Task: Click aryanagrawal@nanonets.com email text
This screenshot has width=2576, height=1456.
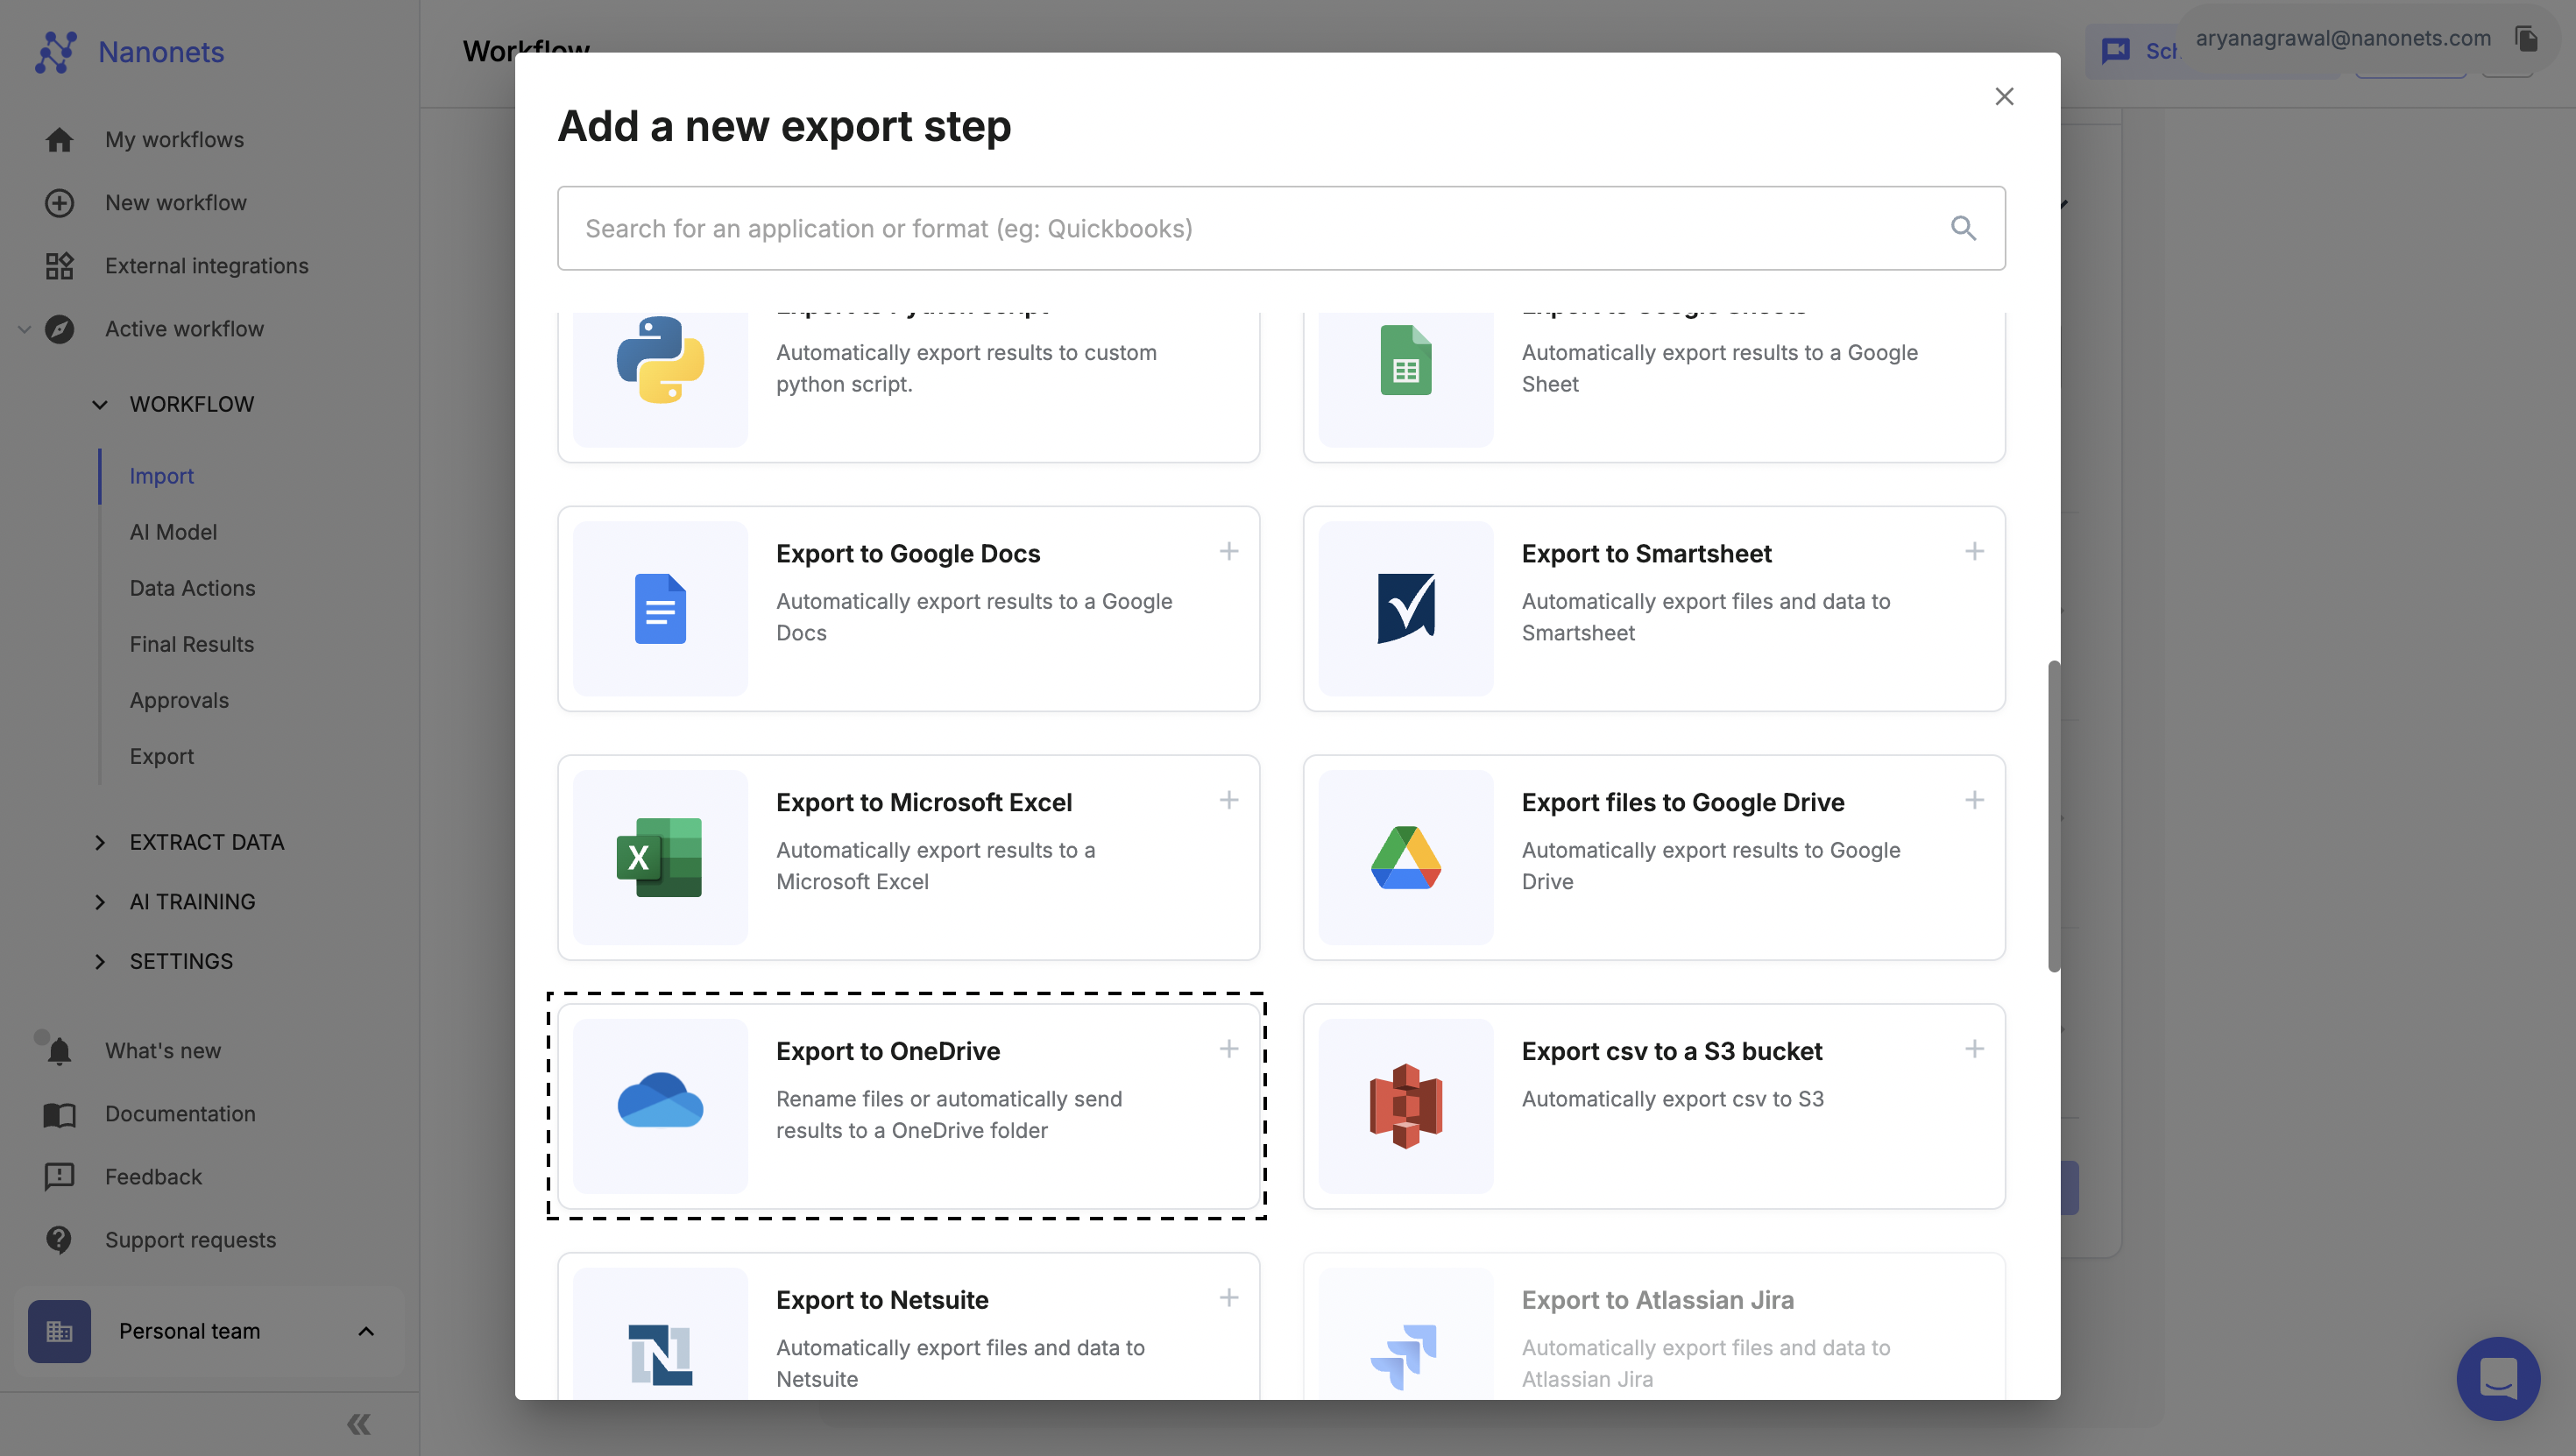Action: point(2343,38)
